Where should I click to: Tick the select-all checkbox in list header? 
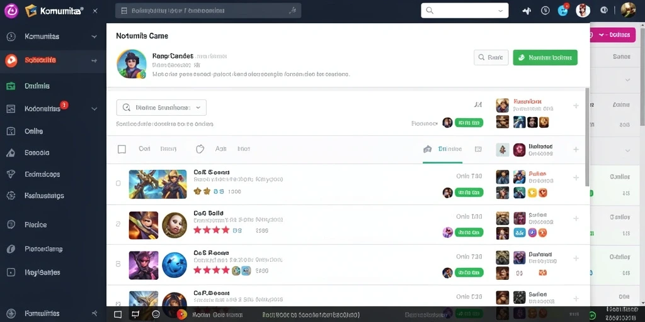(x=122, y=149)
